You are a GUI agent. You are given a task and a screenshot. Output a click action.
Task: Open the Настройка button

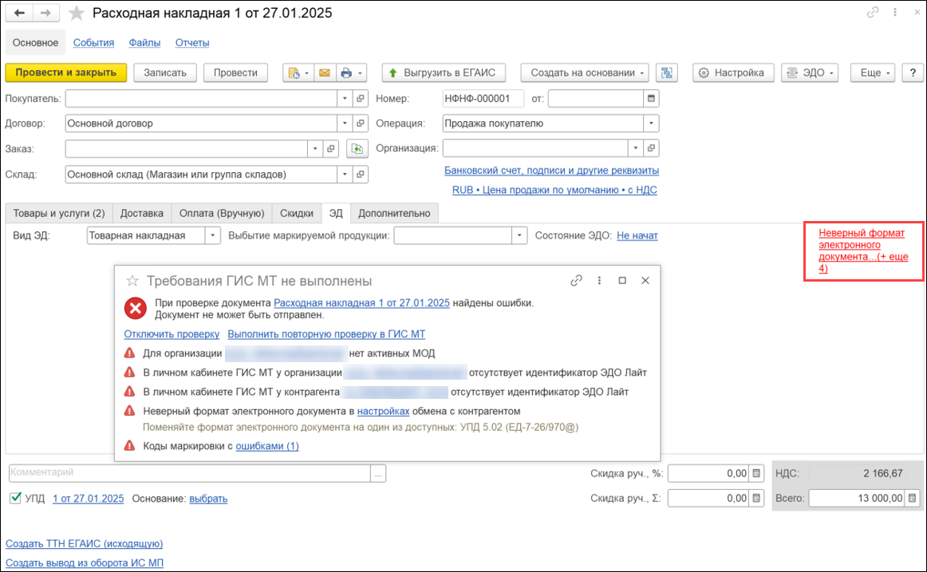(x=733, y=73)
